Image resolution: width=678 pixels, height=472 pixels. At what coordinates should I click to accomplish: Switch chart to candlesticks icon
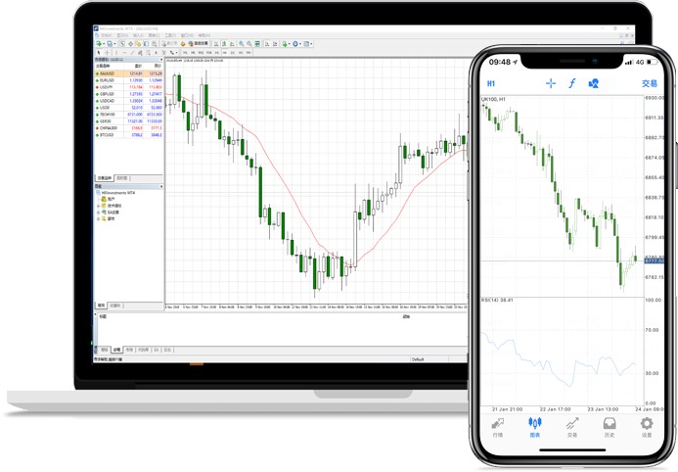pos(224,44)
